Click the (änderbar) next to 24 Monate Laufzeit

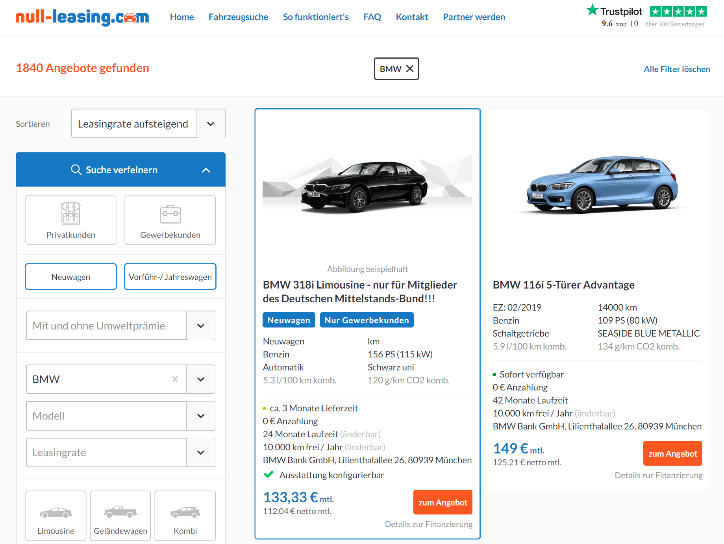point(361,434)
